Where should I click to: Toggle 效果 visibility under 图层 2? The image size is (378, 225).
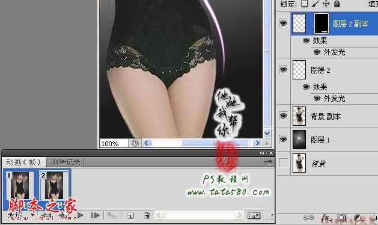306,87
